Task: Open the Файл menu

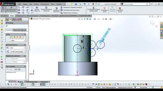Action: tap(19, 4)
